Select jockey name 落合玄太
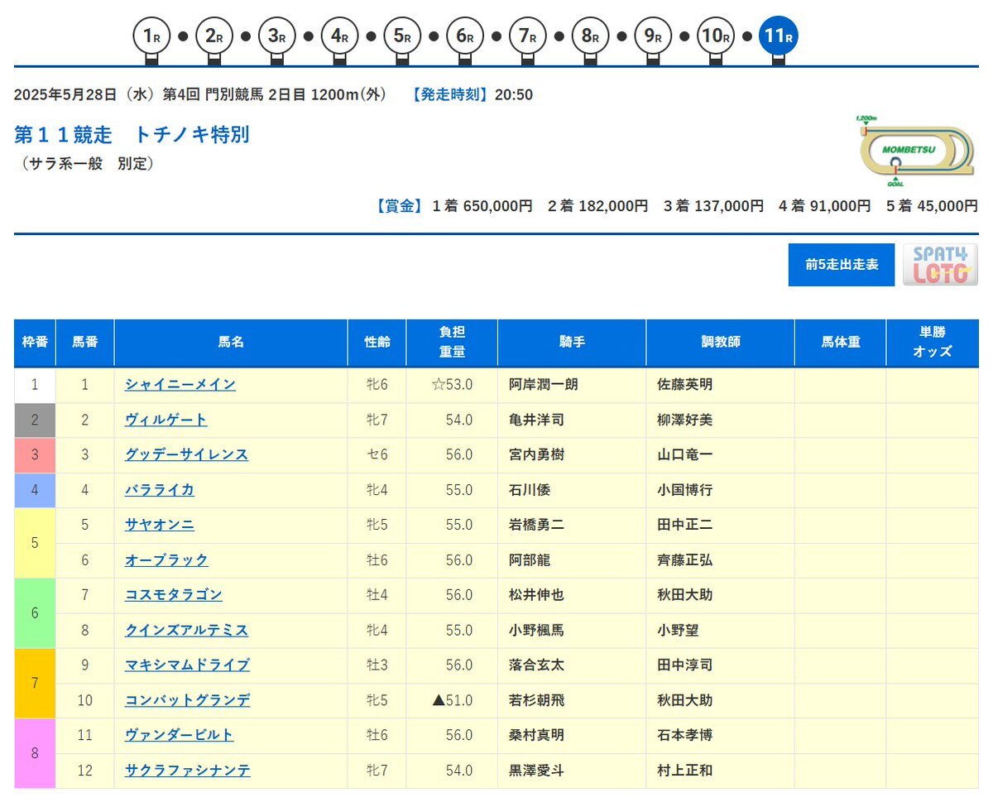Image resolution: width=993 pixels, height=802 pixels. [x=537, y=665]
